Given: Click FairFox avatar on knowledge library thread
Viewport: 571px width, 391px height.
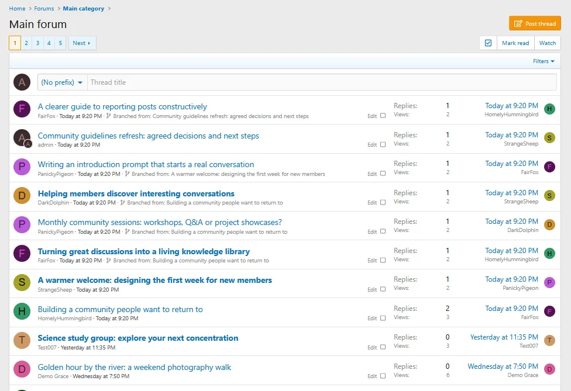Looking at the screenshot, I should [x=22, y=254].
